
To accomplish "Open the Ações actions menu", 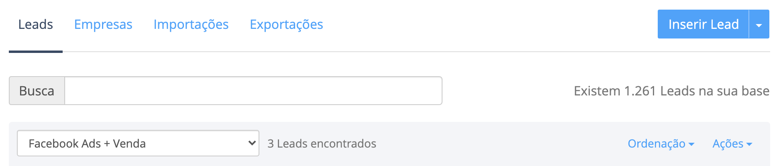I will (732, 144).
